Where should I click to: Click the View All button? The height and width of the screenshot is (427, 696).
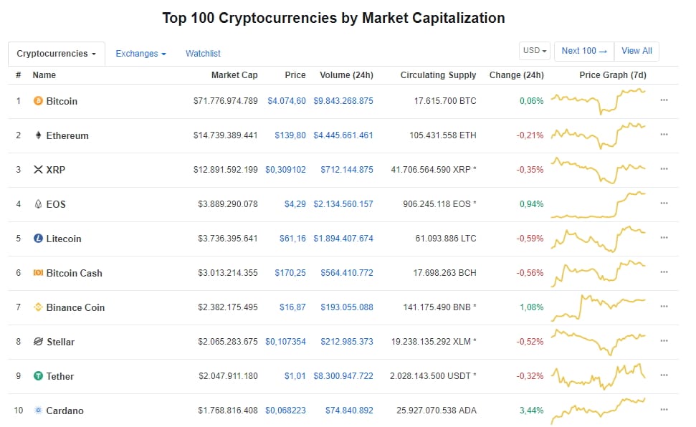pyautogui.click(x=637, y=51)
